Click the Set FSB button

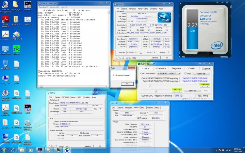193,90
